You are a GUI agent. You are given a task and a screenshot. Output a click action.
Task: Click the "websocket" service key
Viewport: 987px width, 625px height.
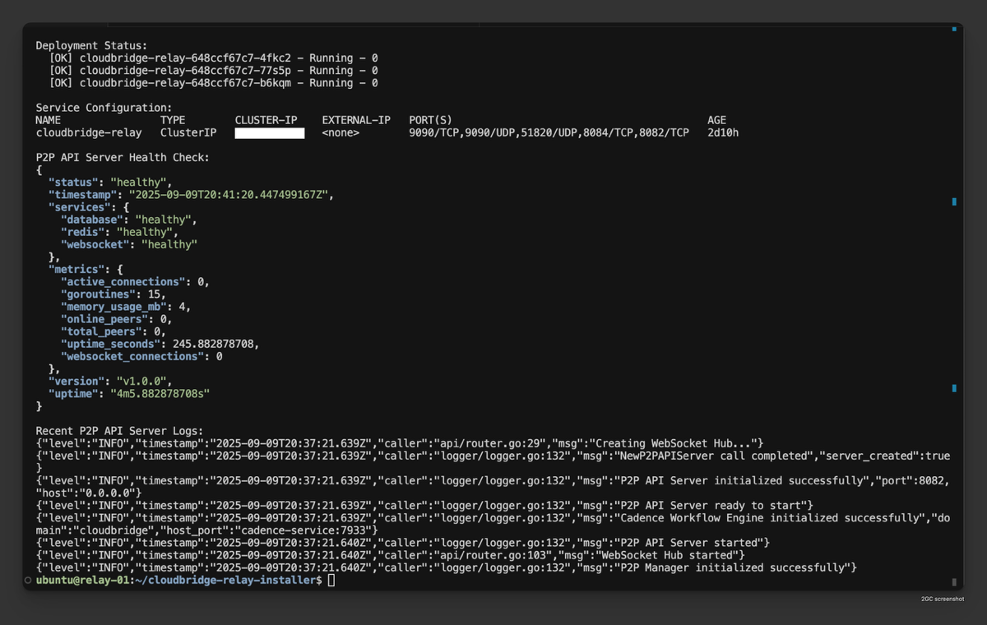(x=95, y=244)
